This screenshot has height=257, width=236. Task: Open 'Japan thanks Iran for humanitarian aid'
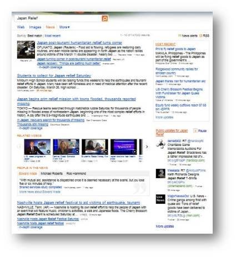[180, 81]
